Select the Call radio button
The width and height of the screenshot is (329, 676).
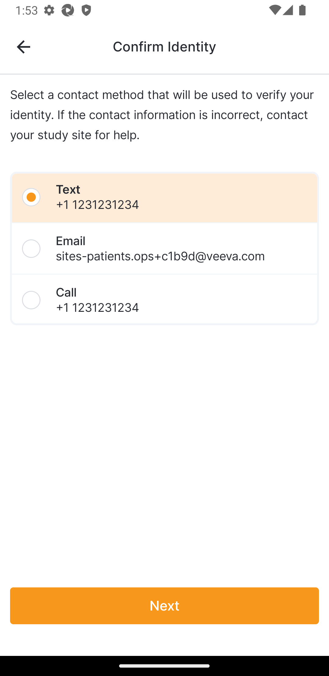point(31,300)
